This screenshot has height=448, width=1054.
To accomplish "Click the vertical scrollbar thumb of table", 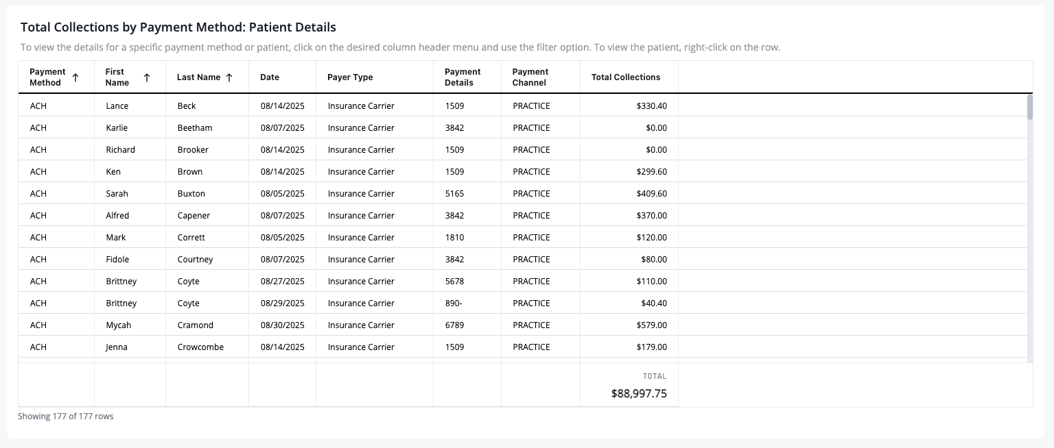I will pos(1030,107).
